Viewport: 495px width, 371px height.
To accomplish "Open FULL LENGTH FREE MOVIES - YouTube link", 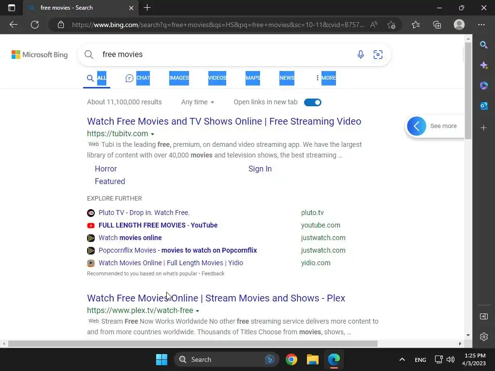I will tap(158, 225).
